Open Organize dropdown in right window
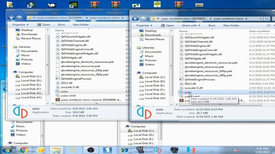Image resolution: width=275 pixels, height=154 pixels. point(144,26)
